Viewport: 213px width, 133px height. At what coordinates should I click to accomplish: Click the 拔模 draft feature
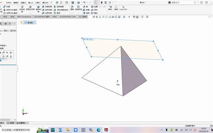pyautogui.click(x=86, y=10)
